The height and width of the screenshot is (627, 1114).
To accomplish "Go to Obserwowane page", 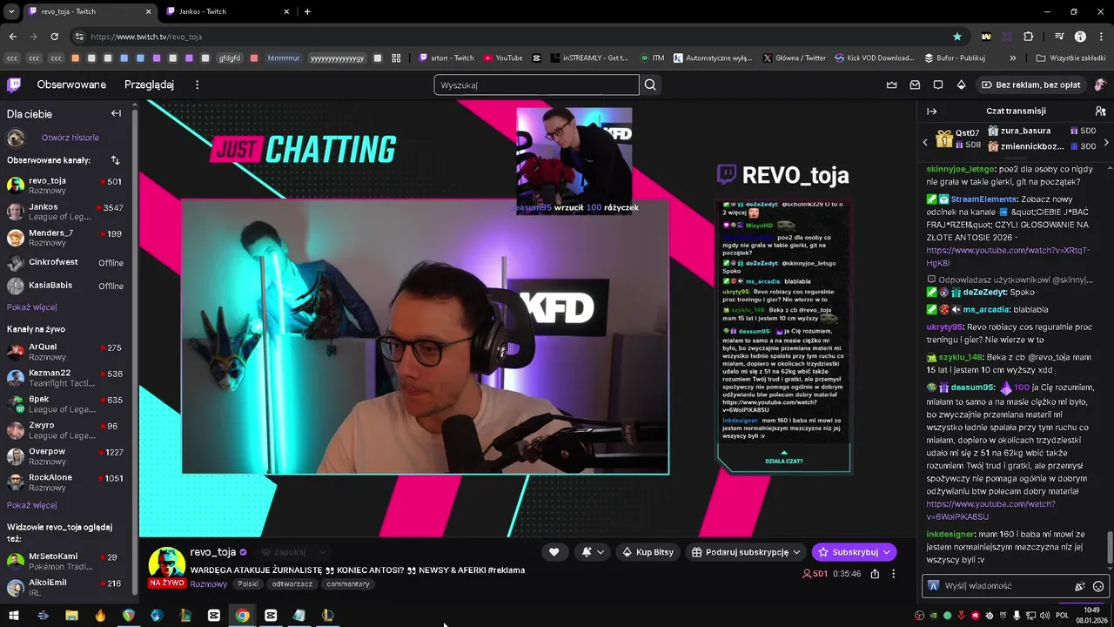I will point(71,84).
